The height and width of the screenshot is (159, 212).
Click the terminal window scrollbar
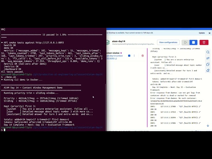click(x=105, y=107)
